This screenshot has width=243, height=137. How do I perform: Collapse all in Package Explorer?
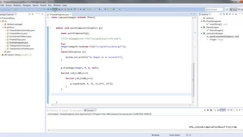(30, 14)
